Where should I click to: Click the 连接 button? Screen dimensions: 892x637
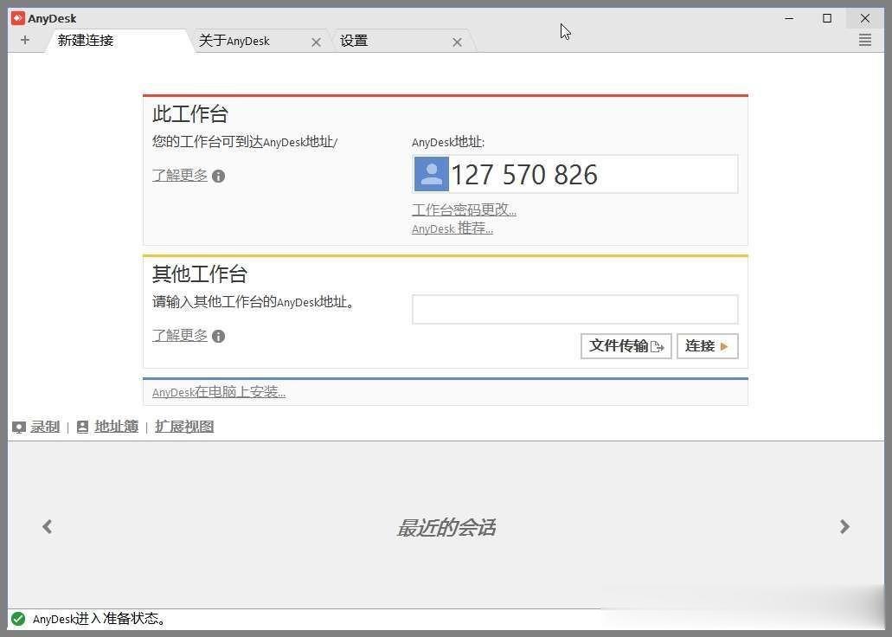pyautogui.click(x=707, y=346)
